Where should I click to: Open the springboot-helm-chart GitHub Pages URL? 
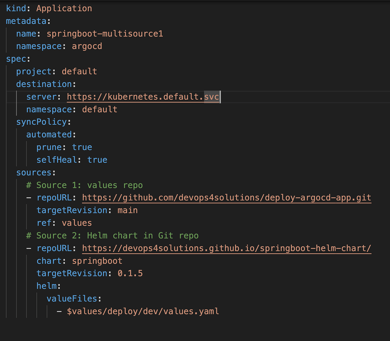[x=226, y=248]
